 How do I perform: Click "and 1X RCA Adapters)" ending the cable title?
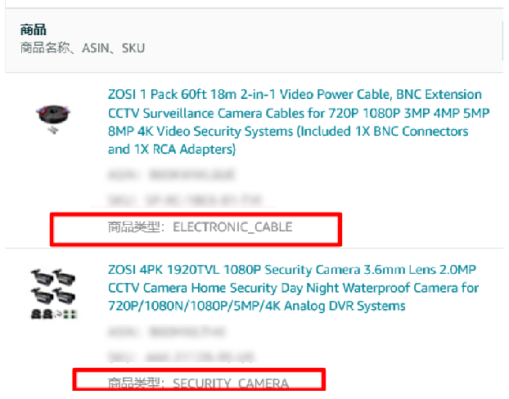pos(172,150)
